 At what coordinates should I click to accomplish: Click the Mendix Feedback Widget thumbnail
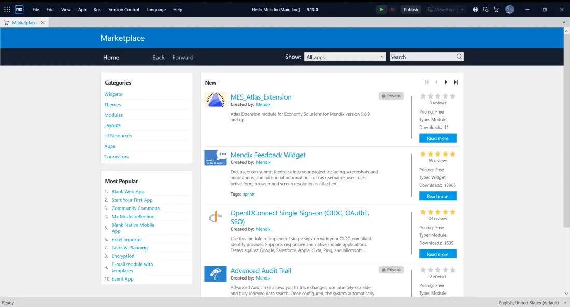[216, 158]
